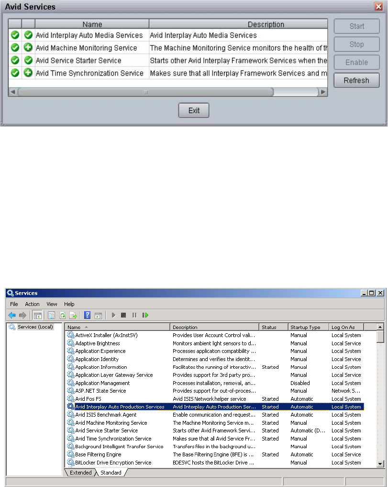
Task: Click first green check for Avid Machine Monitoring Service
Action: coord(15,47)
